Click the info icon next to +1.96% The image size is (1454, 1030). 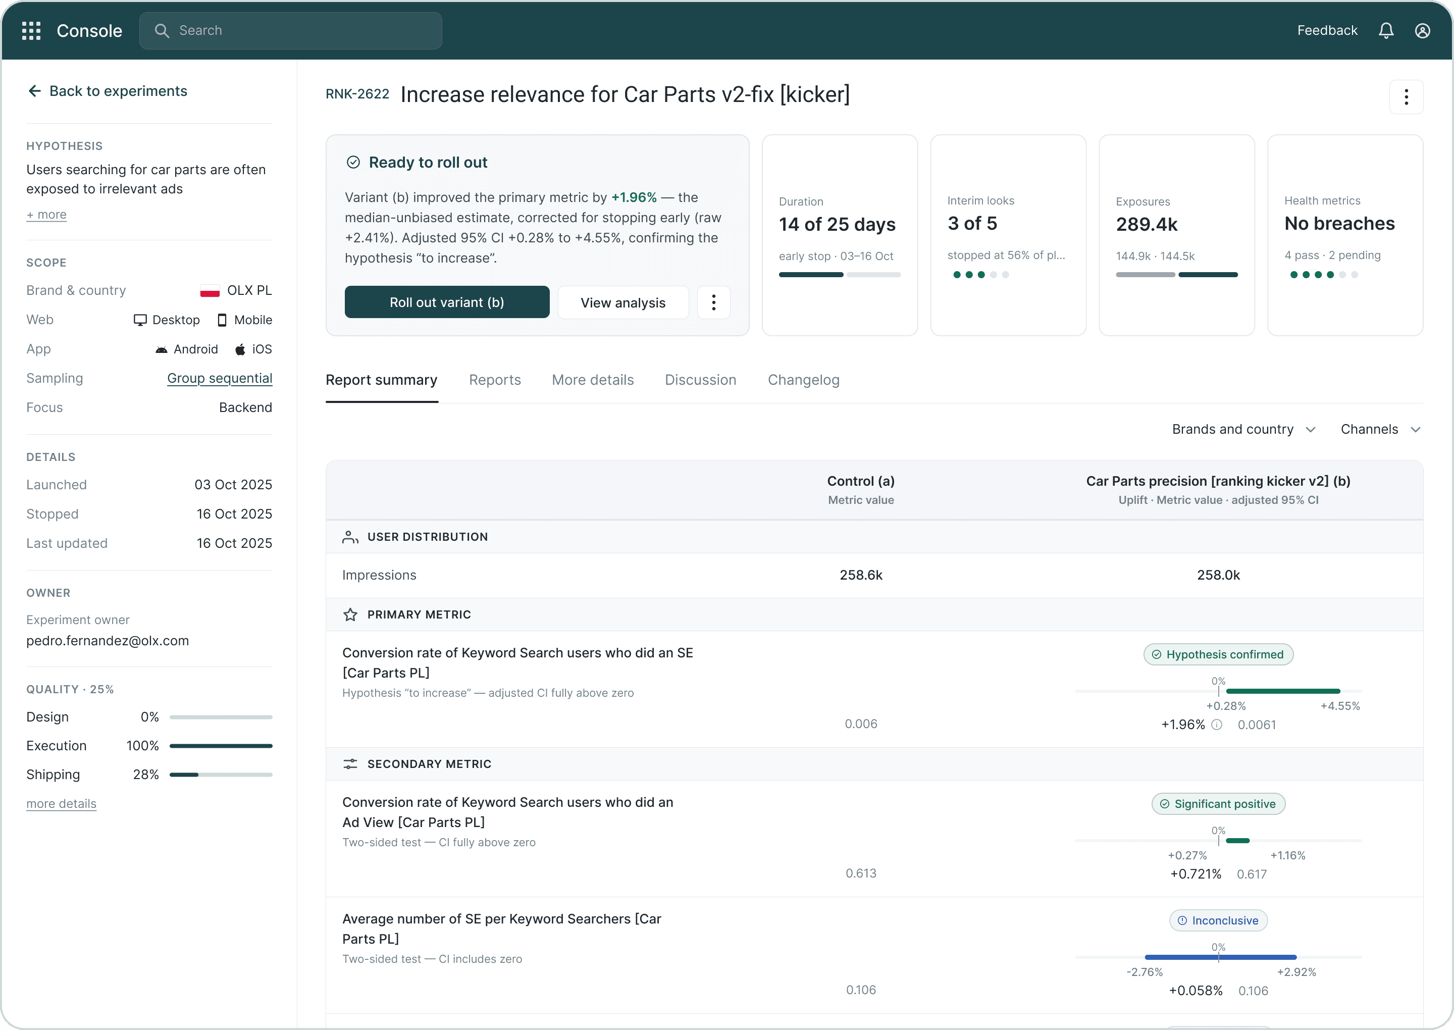click(x=1216, y=725)
